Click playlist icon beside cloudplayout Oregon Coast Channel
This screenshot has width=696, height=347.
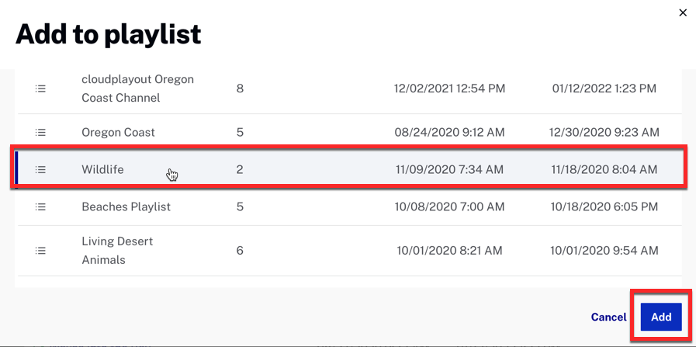pos(40,88)
